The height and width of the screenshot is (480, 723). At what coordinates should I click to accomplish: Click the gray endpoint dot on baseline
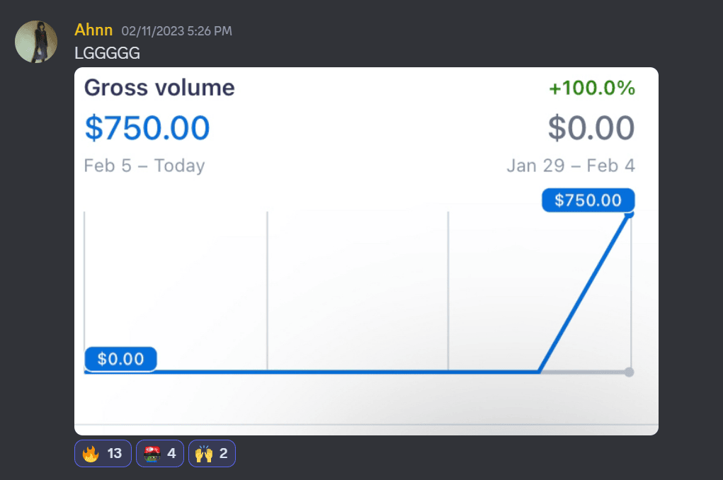pos(629,372)
